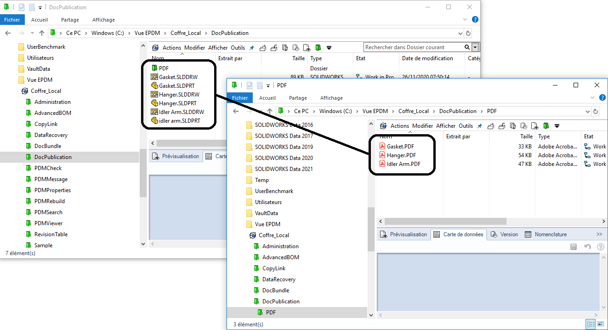Click the pin icon in the PDF window toolbar

(480, 126)
